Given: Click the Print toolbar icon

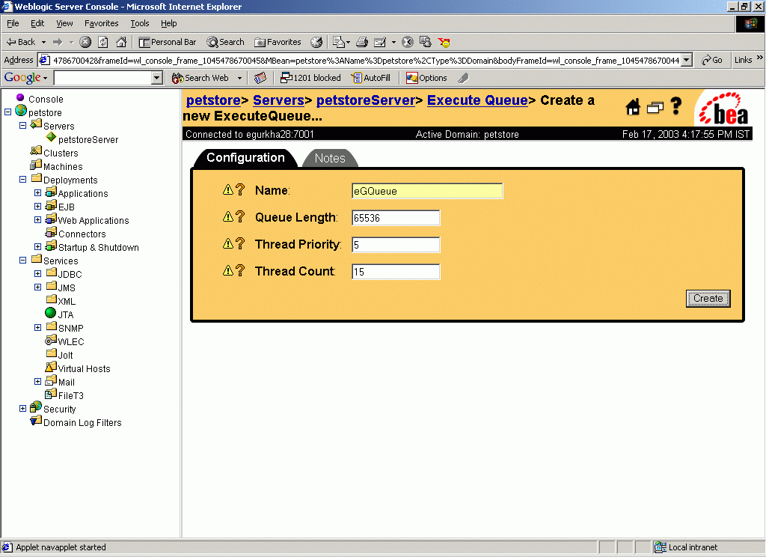Looking at the screenshot, I should (x=362, y=42).
